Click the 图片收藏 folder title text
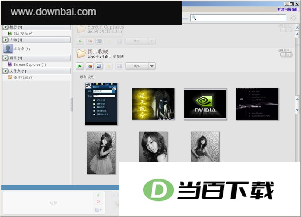Image resolution: width=301 pixels, height=217 pixels. [98, 52]
